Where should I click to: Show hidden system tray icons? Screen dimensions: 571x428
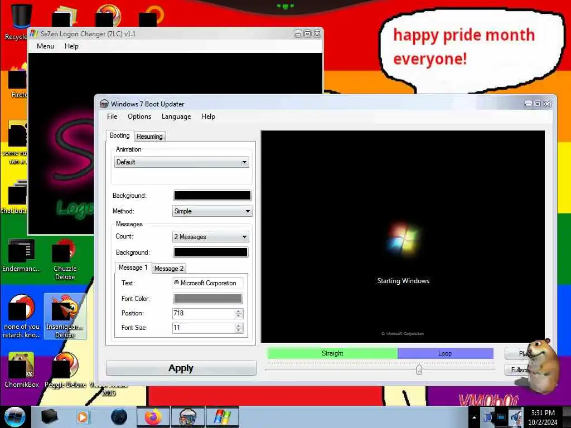474,417
